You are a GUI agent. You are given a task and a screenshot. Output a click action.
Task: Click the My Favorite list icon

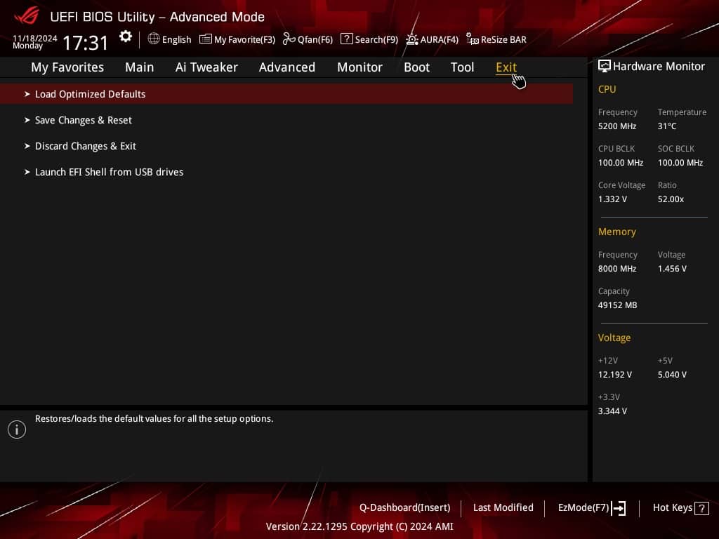[206, 39]
